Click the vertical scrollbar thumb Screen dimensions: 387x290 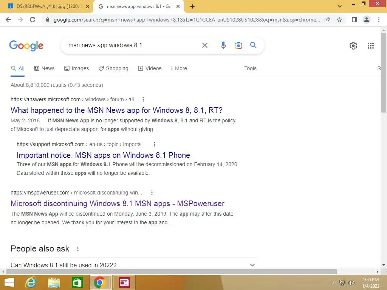click(x=384, y=73)
